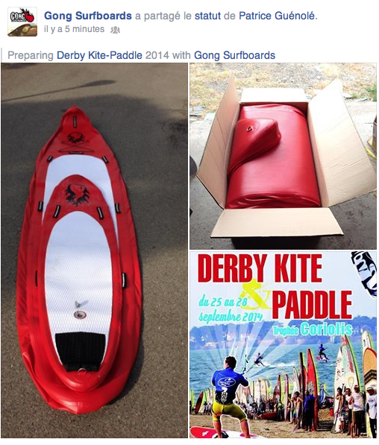379x445 pixels.
Task: Click the 'il y a 5 minutes' timestamp
Action: (74, 29)
